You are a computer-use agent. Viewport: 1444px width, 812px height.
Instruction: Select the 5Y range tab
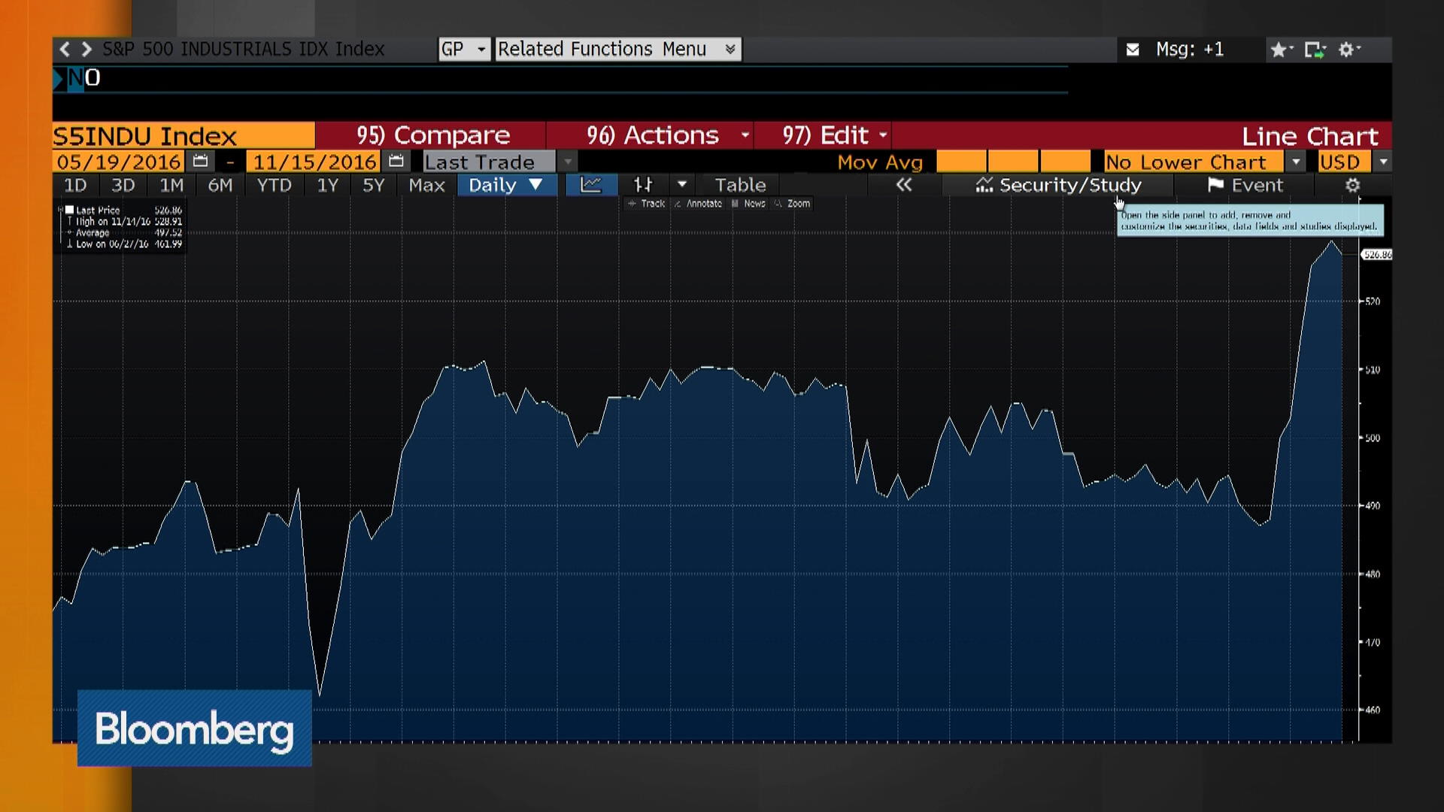tap(374, 185)
